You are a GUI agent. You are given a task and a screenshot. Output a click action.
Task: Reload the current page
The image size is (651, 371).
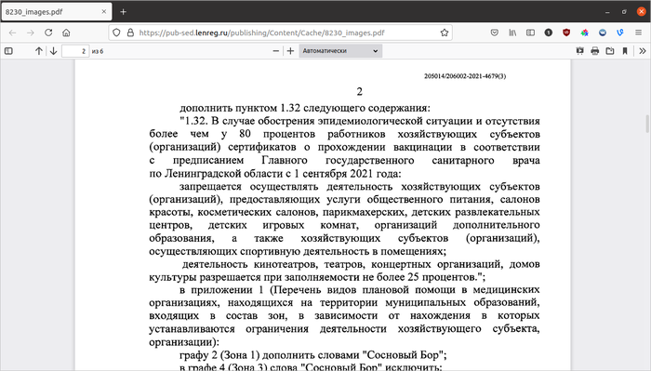click(x=48, y=33)
